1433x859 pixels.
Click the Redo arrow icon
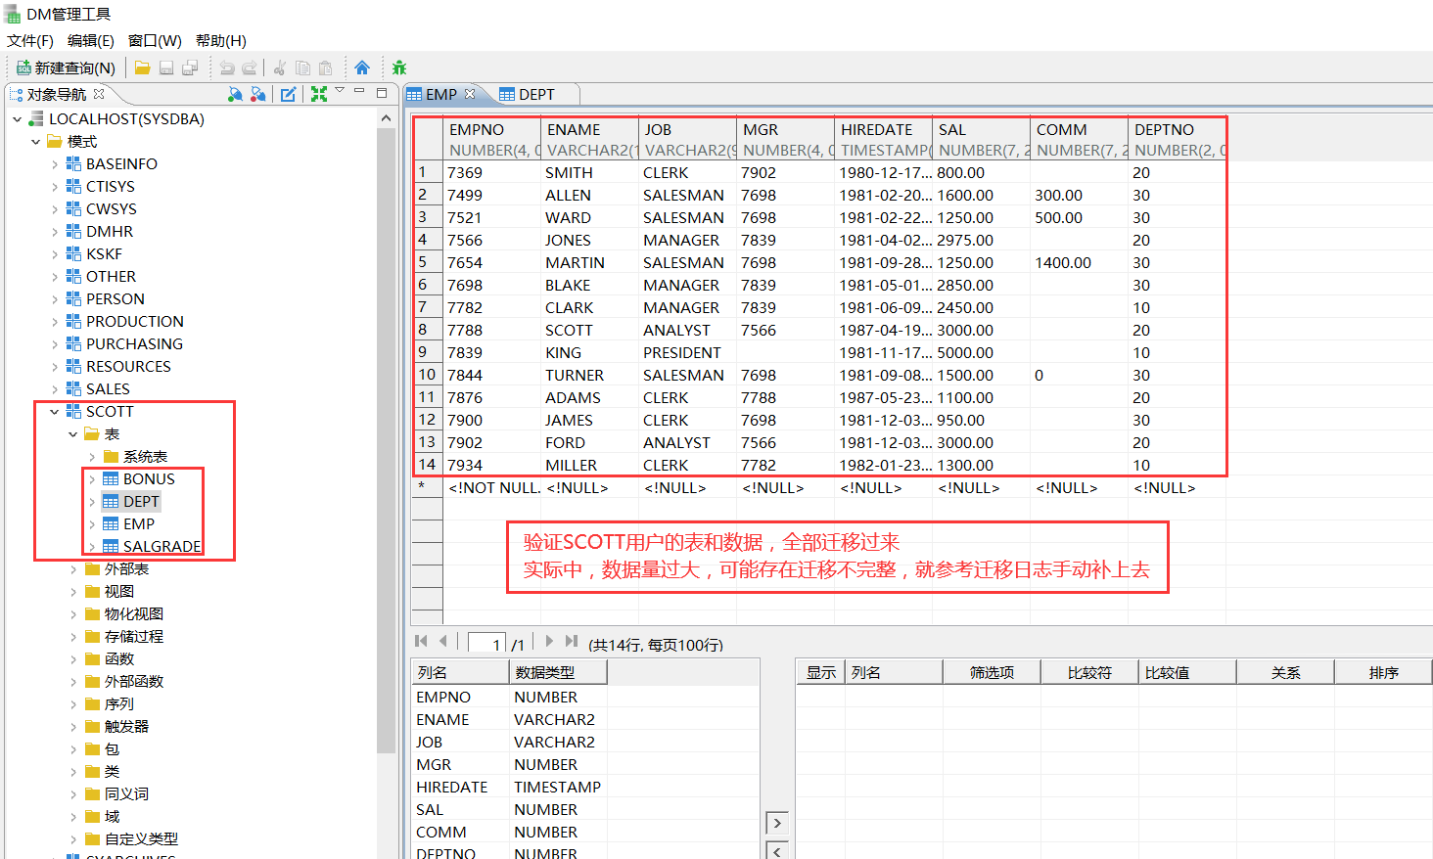250,68
